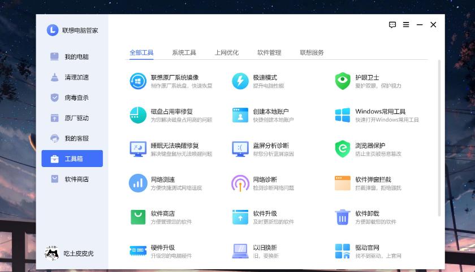475x272 pixels.
Task: Open 护眼卫士 green shield eye icon
Action: pos(343,81)
